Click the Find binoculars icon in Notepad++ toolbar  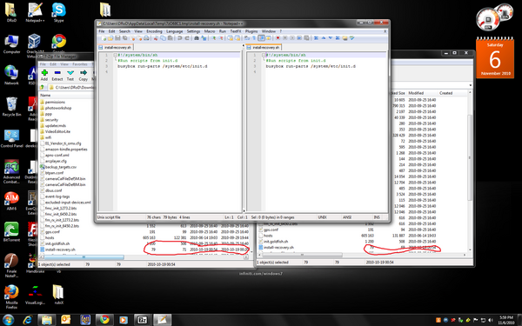point(197,38)
